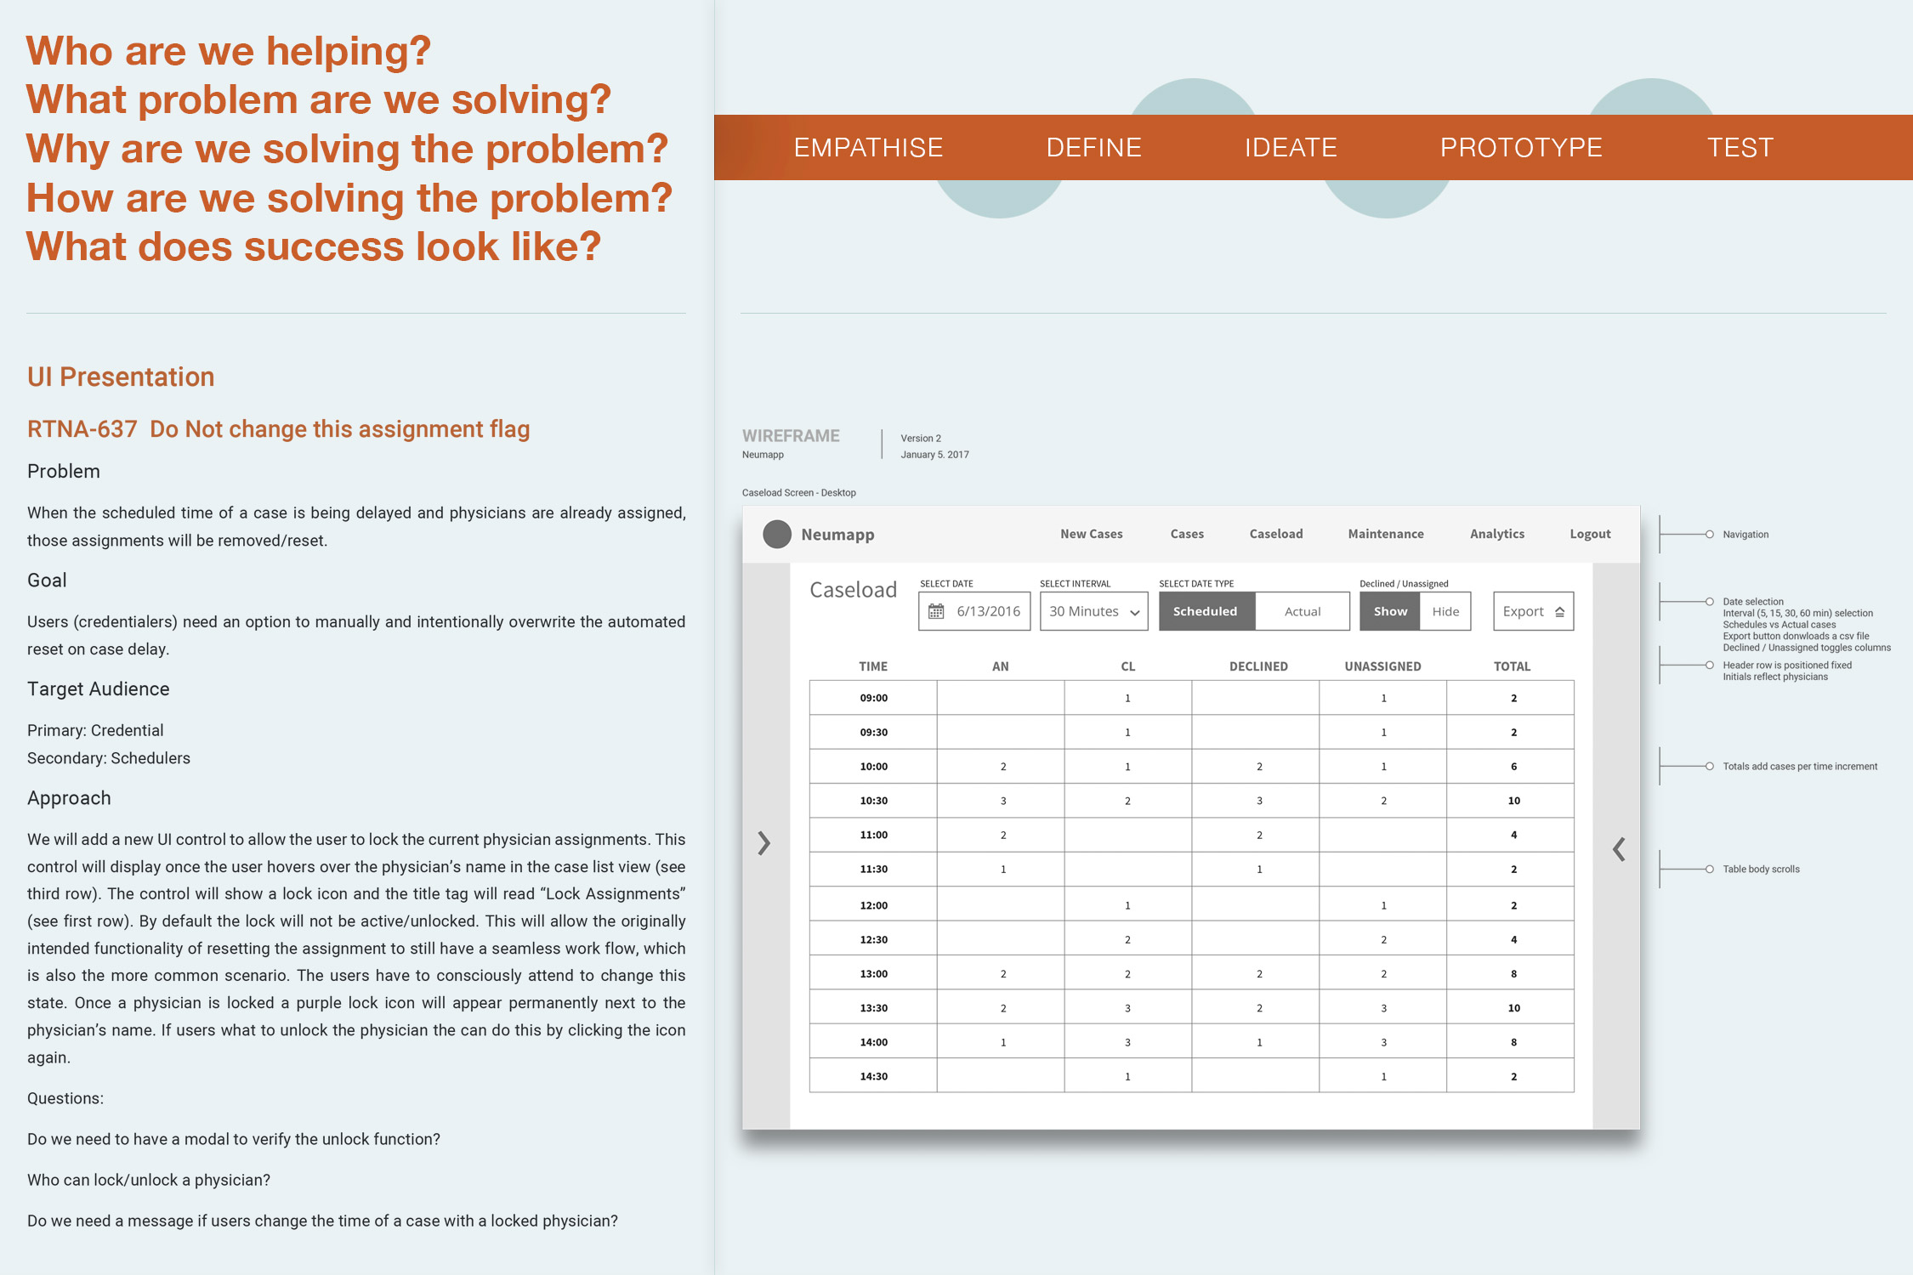This screenshot has height=1275, width=1913.
Task: Click the export upload icon
Action: point(1559,612)
